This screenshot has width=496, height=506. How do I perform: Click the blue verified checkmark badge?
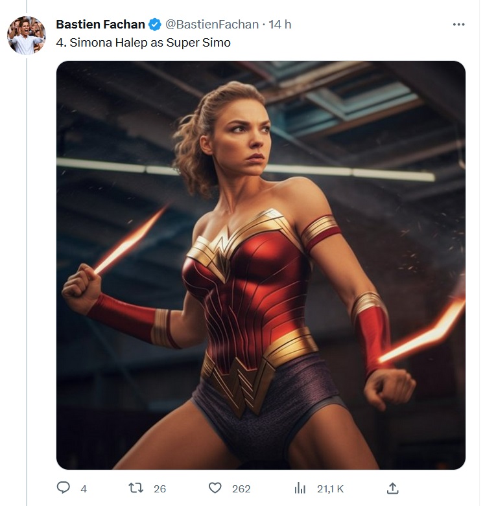tap(155, 25)
